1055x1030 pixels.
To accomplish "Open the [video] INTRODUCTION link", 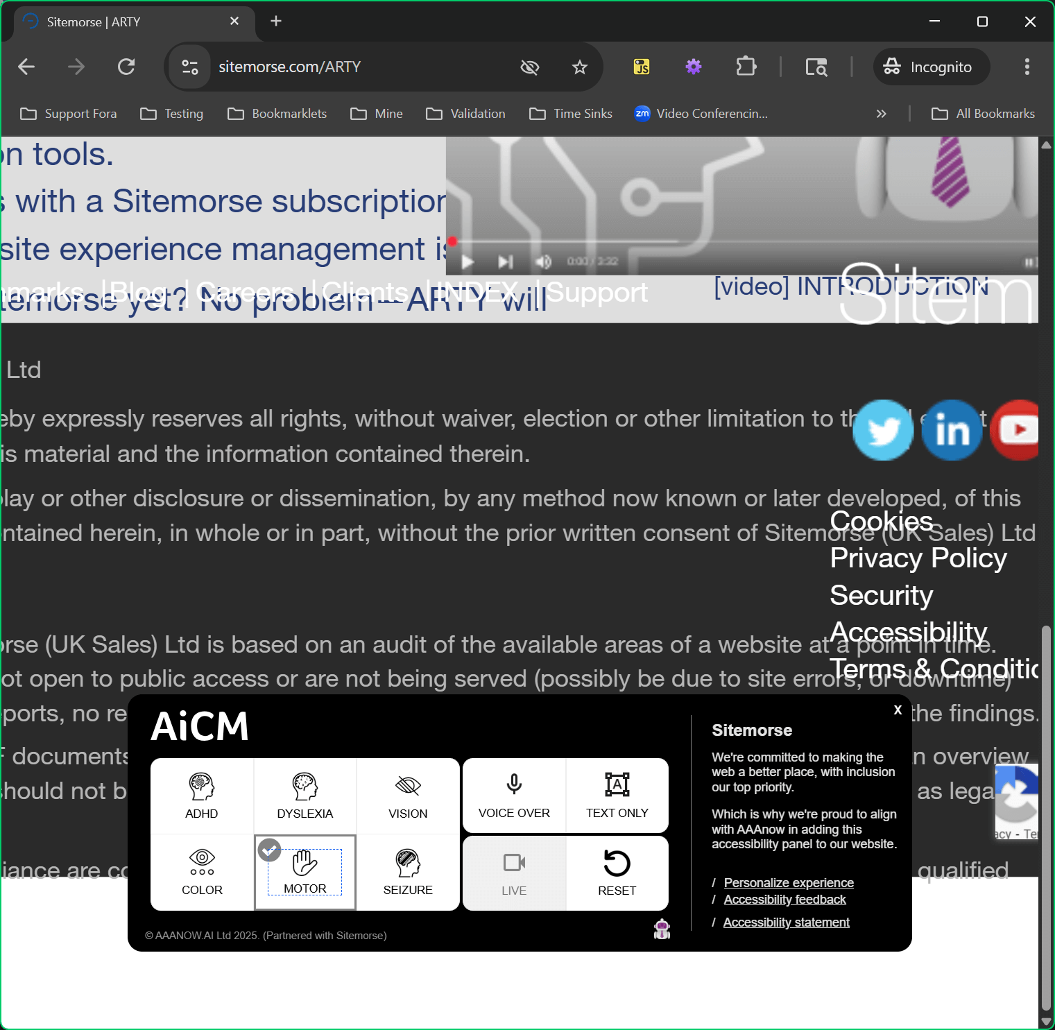I will (x=851, y=286).
